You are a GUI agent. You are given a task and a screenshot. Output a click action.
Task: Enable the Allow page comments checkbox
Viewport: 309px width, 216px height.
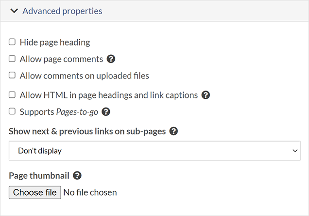pos(12,59)
